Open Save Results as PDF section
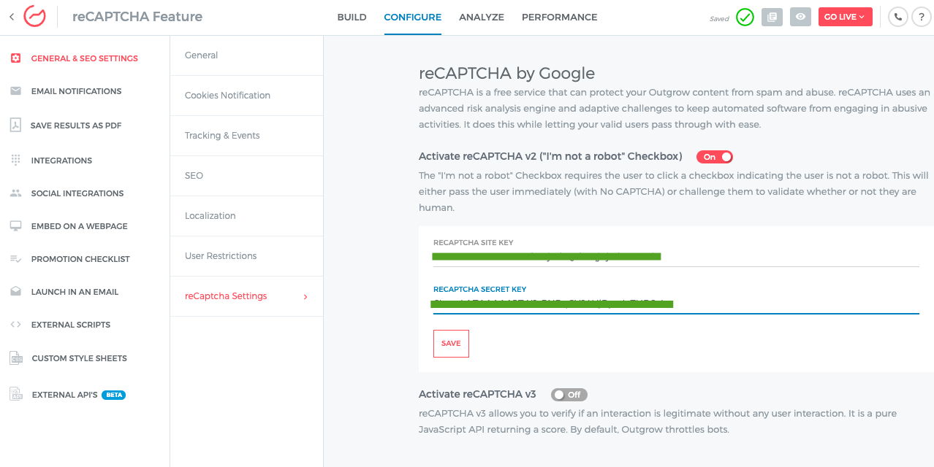Viewport: 934px width, 467px height. click(x=76, y=126)
